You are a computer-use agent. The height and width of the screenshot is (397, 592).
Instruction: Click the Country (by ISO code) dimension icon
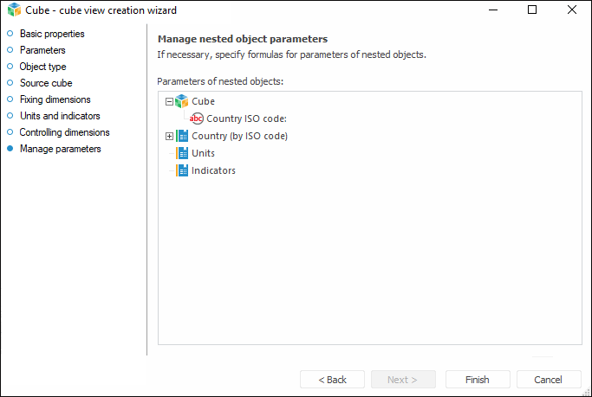click(182, 136)
